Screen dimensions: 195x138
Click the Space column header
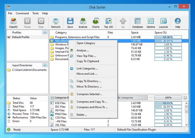135,33
